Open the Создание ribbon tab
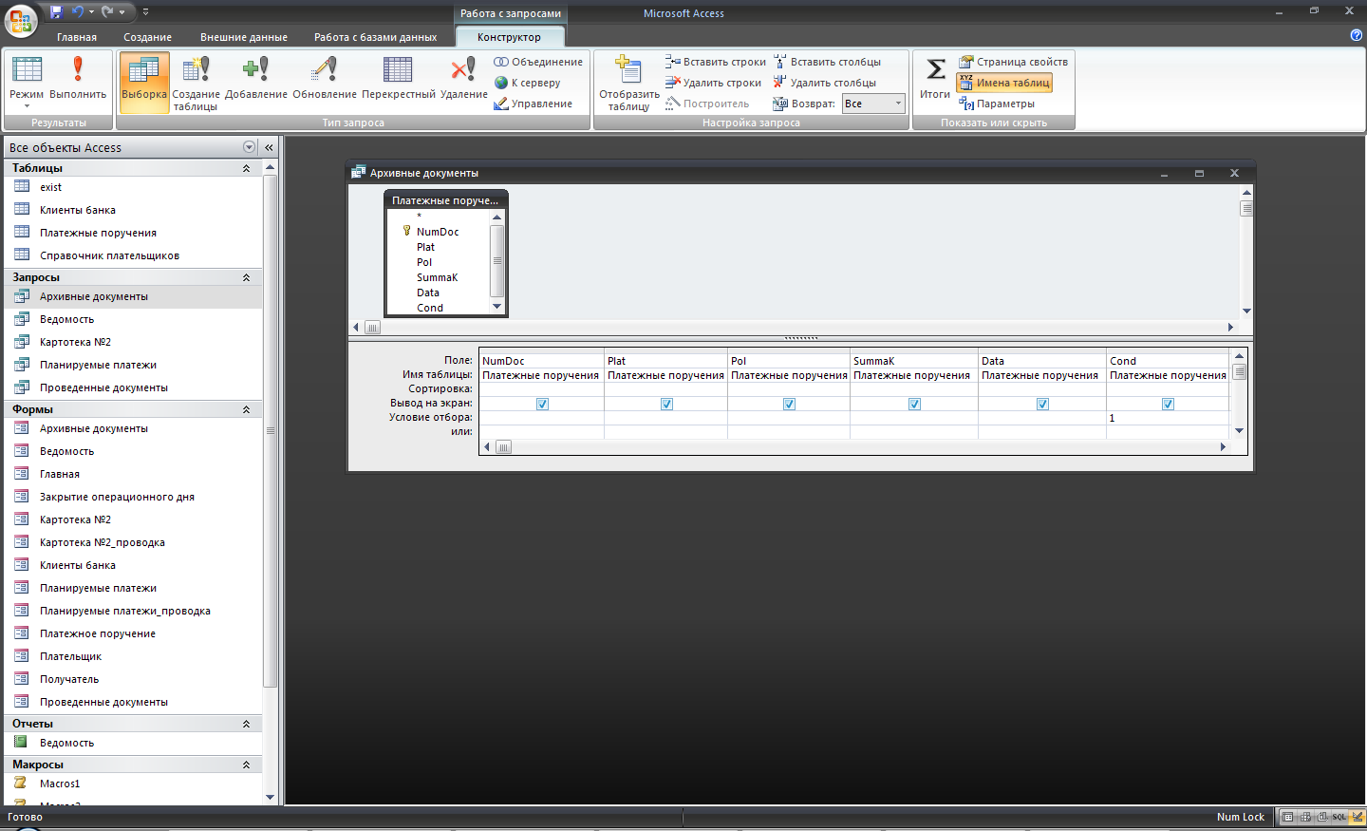This screenshot has height=831, width=1367. coord(147,37)
